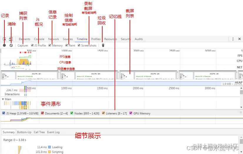
Task: Click the details pane scrollbar thumb
Action: [x=241, y=141]
